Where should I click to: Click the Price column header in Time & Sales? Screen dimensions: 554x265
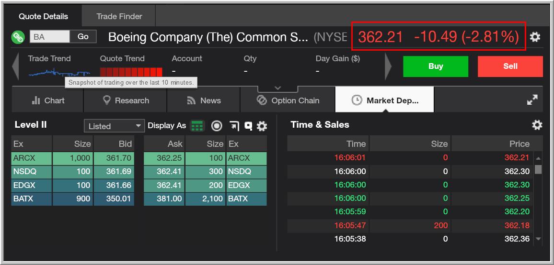pyautogui.click(x=497, y=144)
